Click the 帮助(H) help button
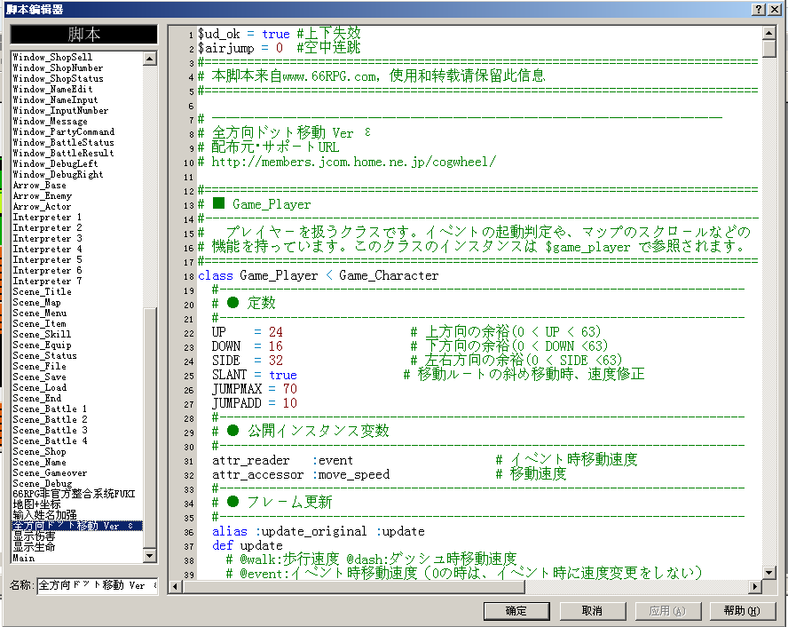 click(x=742, y=611)
